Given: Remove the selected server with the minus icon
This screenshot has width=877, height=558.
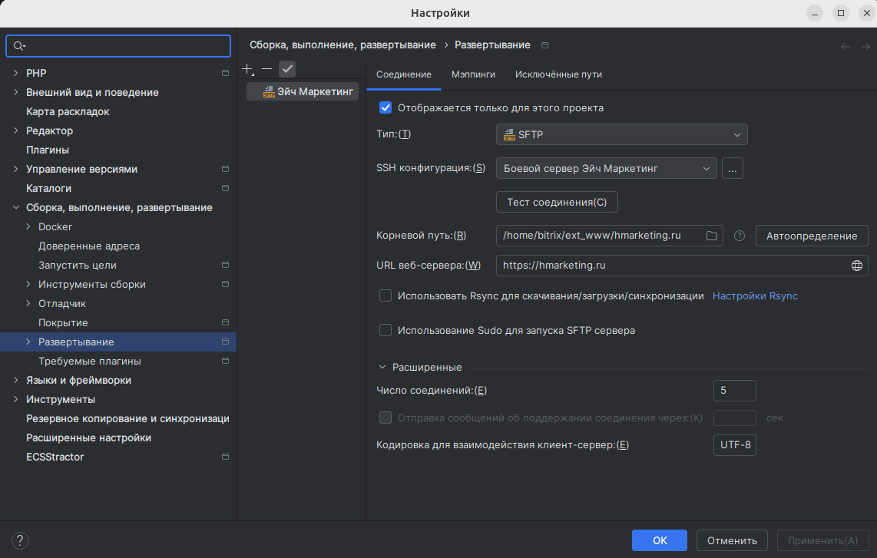Looking at the screenshot, I should point(266,69).
